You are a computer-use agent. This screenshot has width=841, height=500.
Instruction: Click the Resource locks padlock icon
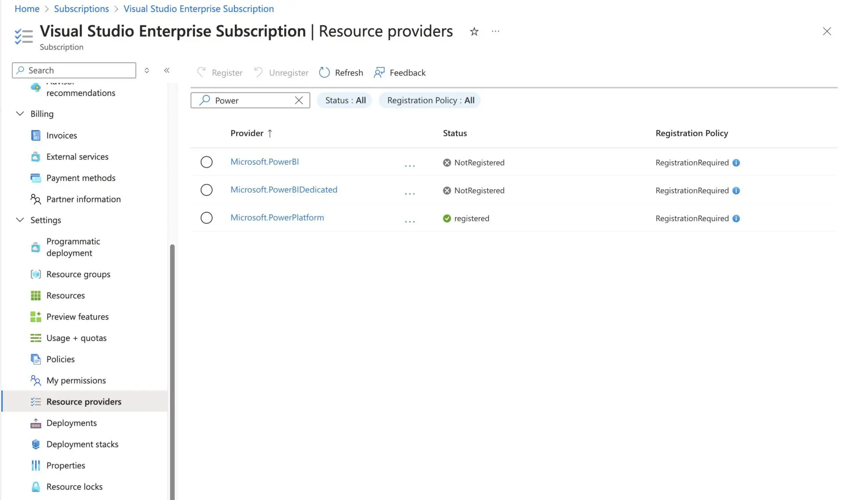click(x=35, y=486)
